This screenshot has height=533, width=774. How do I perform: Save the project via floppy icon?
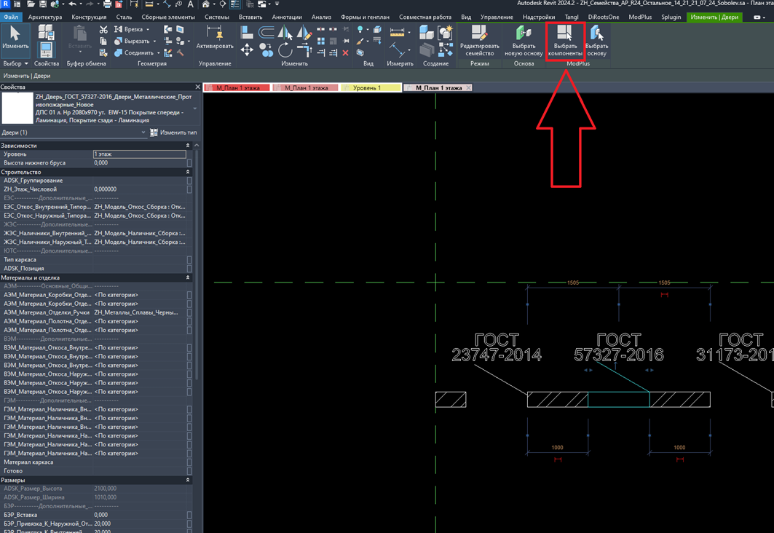point(42,4)
